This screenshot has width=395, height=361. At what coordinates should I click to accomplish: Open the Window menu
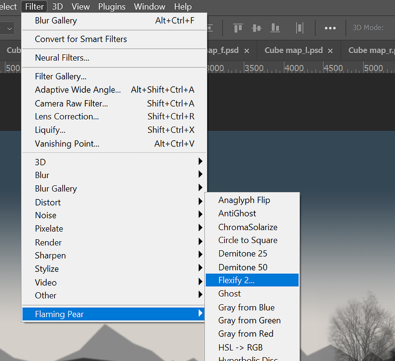click(x=149, y=6)
